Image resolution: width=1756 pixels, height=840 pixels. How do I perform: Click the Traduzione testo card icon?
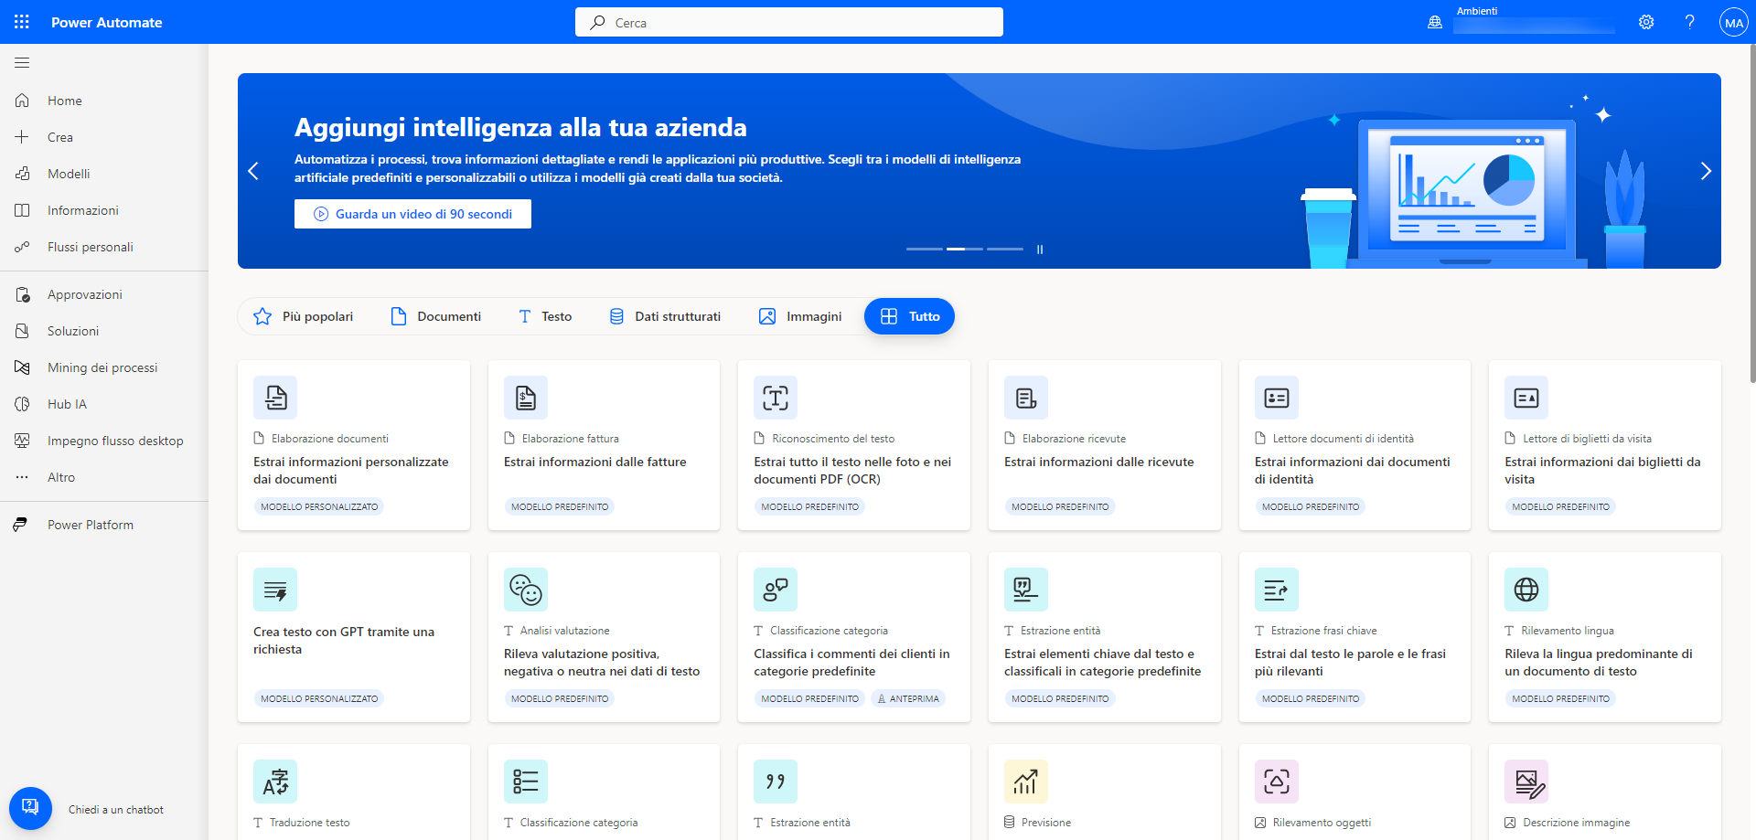[275, 782]
